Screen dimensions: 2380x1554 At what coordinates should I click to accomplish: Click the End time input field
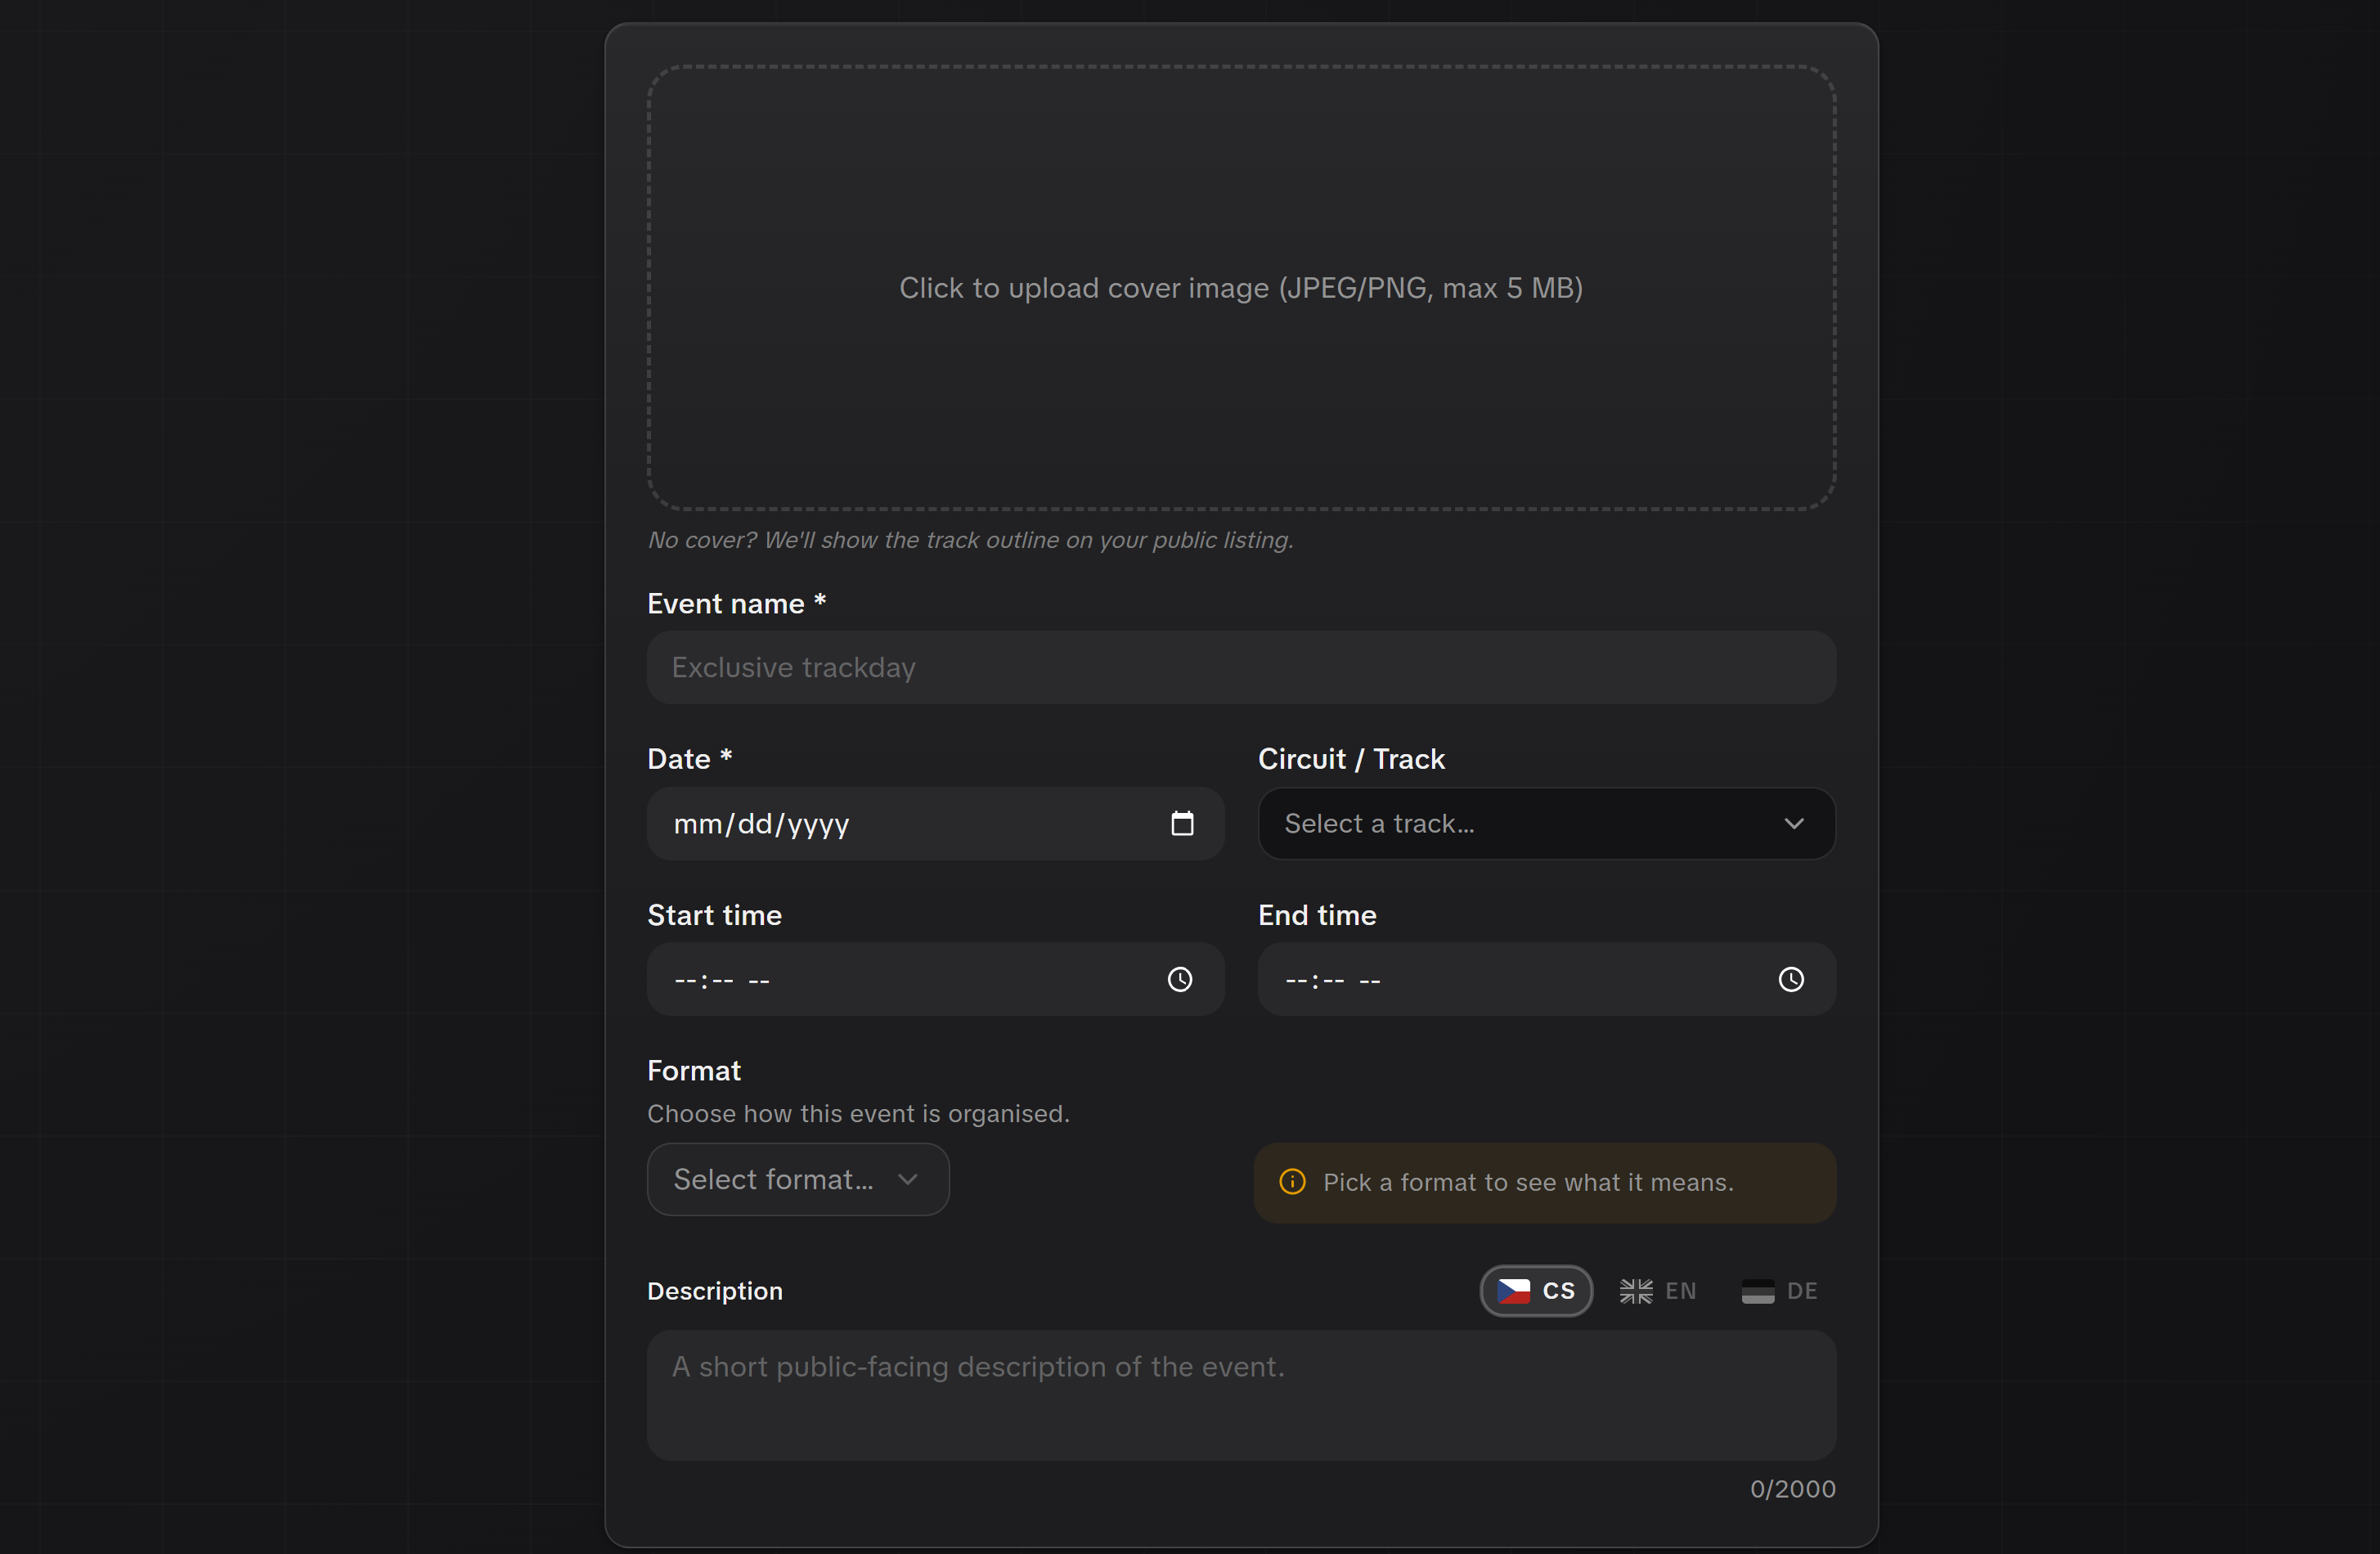[x=1546, y=979]
